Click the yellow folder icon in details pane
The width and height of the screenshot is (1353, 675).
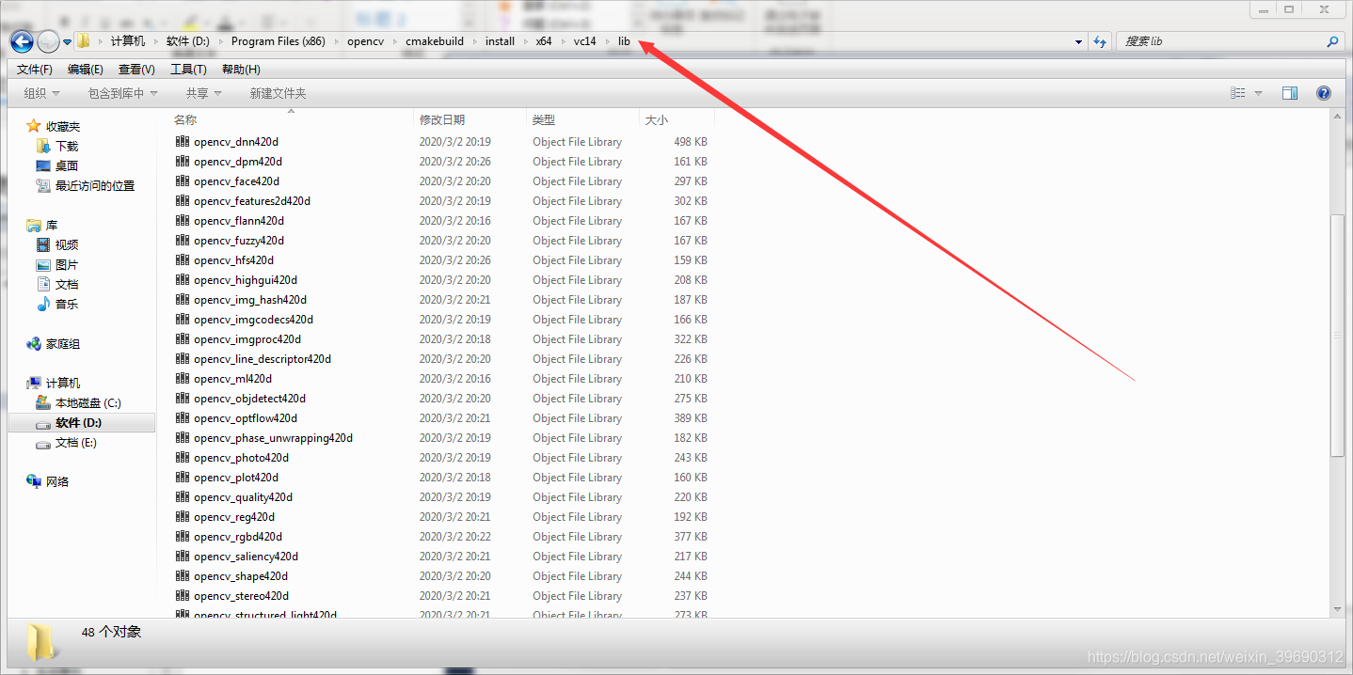click(41, 642)
